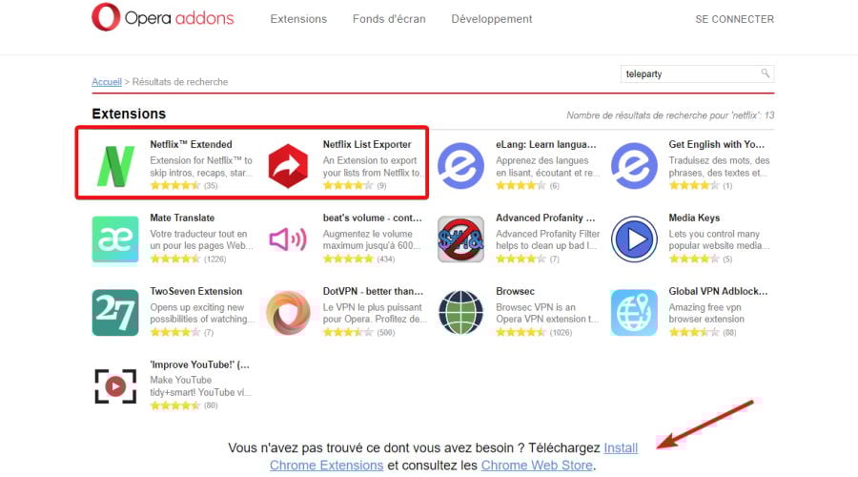Click the Advanced Profanity Filter icon
This screenshot has height=477, width=858.
pyautogui.click(x=460, y=239)
